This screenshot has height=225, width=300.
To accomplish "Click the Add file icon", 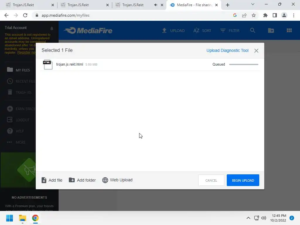I will [44, 180].
